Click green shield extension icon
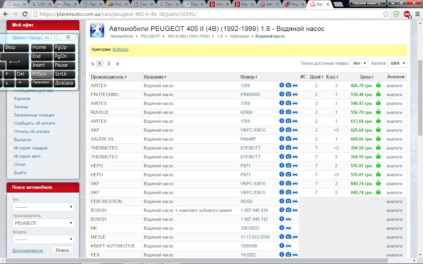The width and height of the screenshot is (423, 264). [396, 14]
